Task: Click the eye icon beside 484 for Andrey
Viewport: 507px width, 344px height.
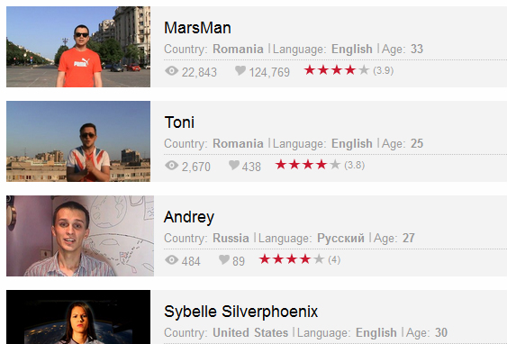Action: click(x=172, y=259)
